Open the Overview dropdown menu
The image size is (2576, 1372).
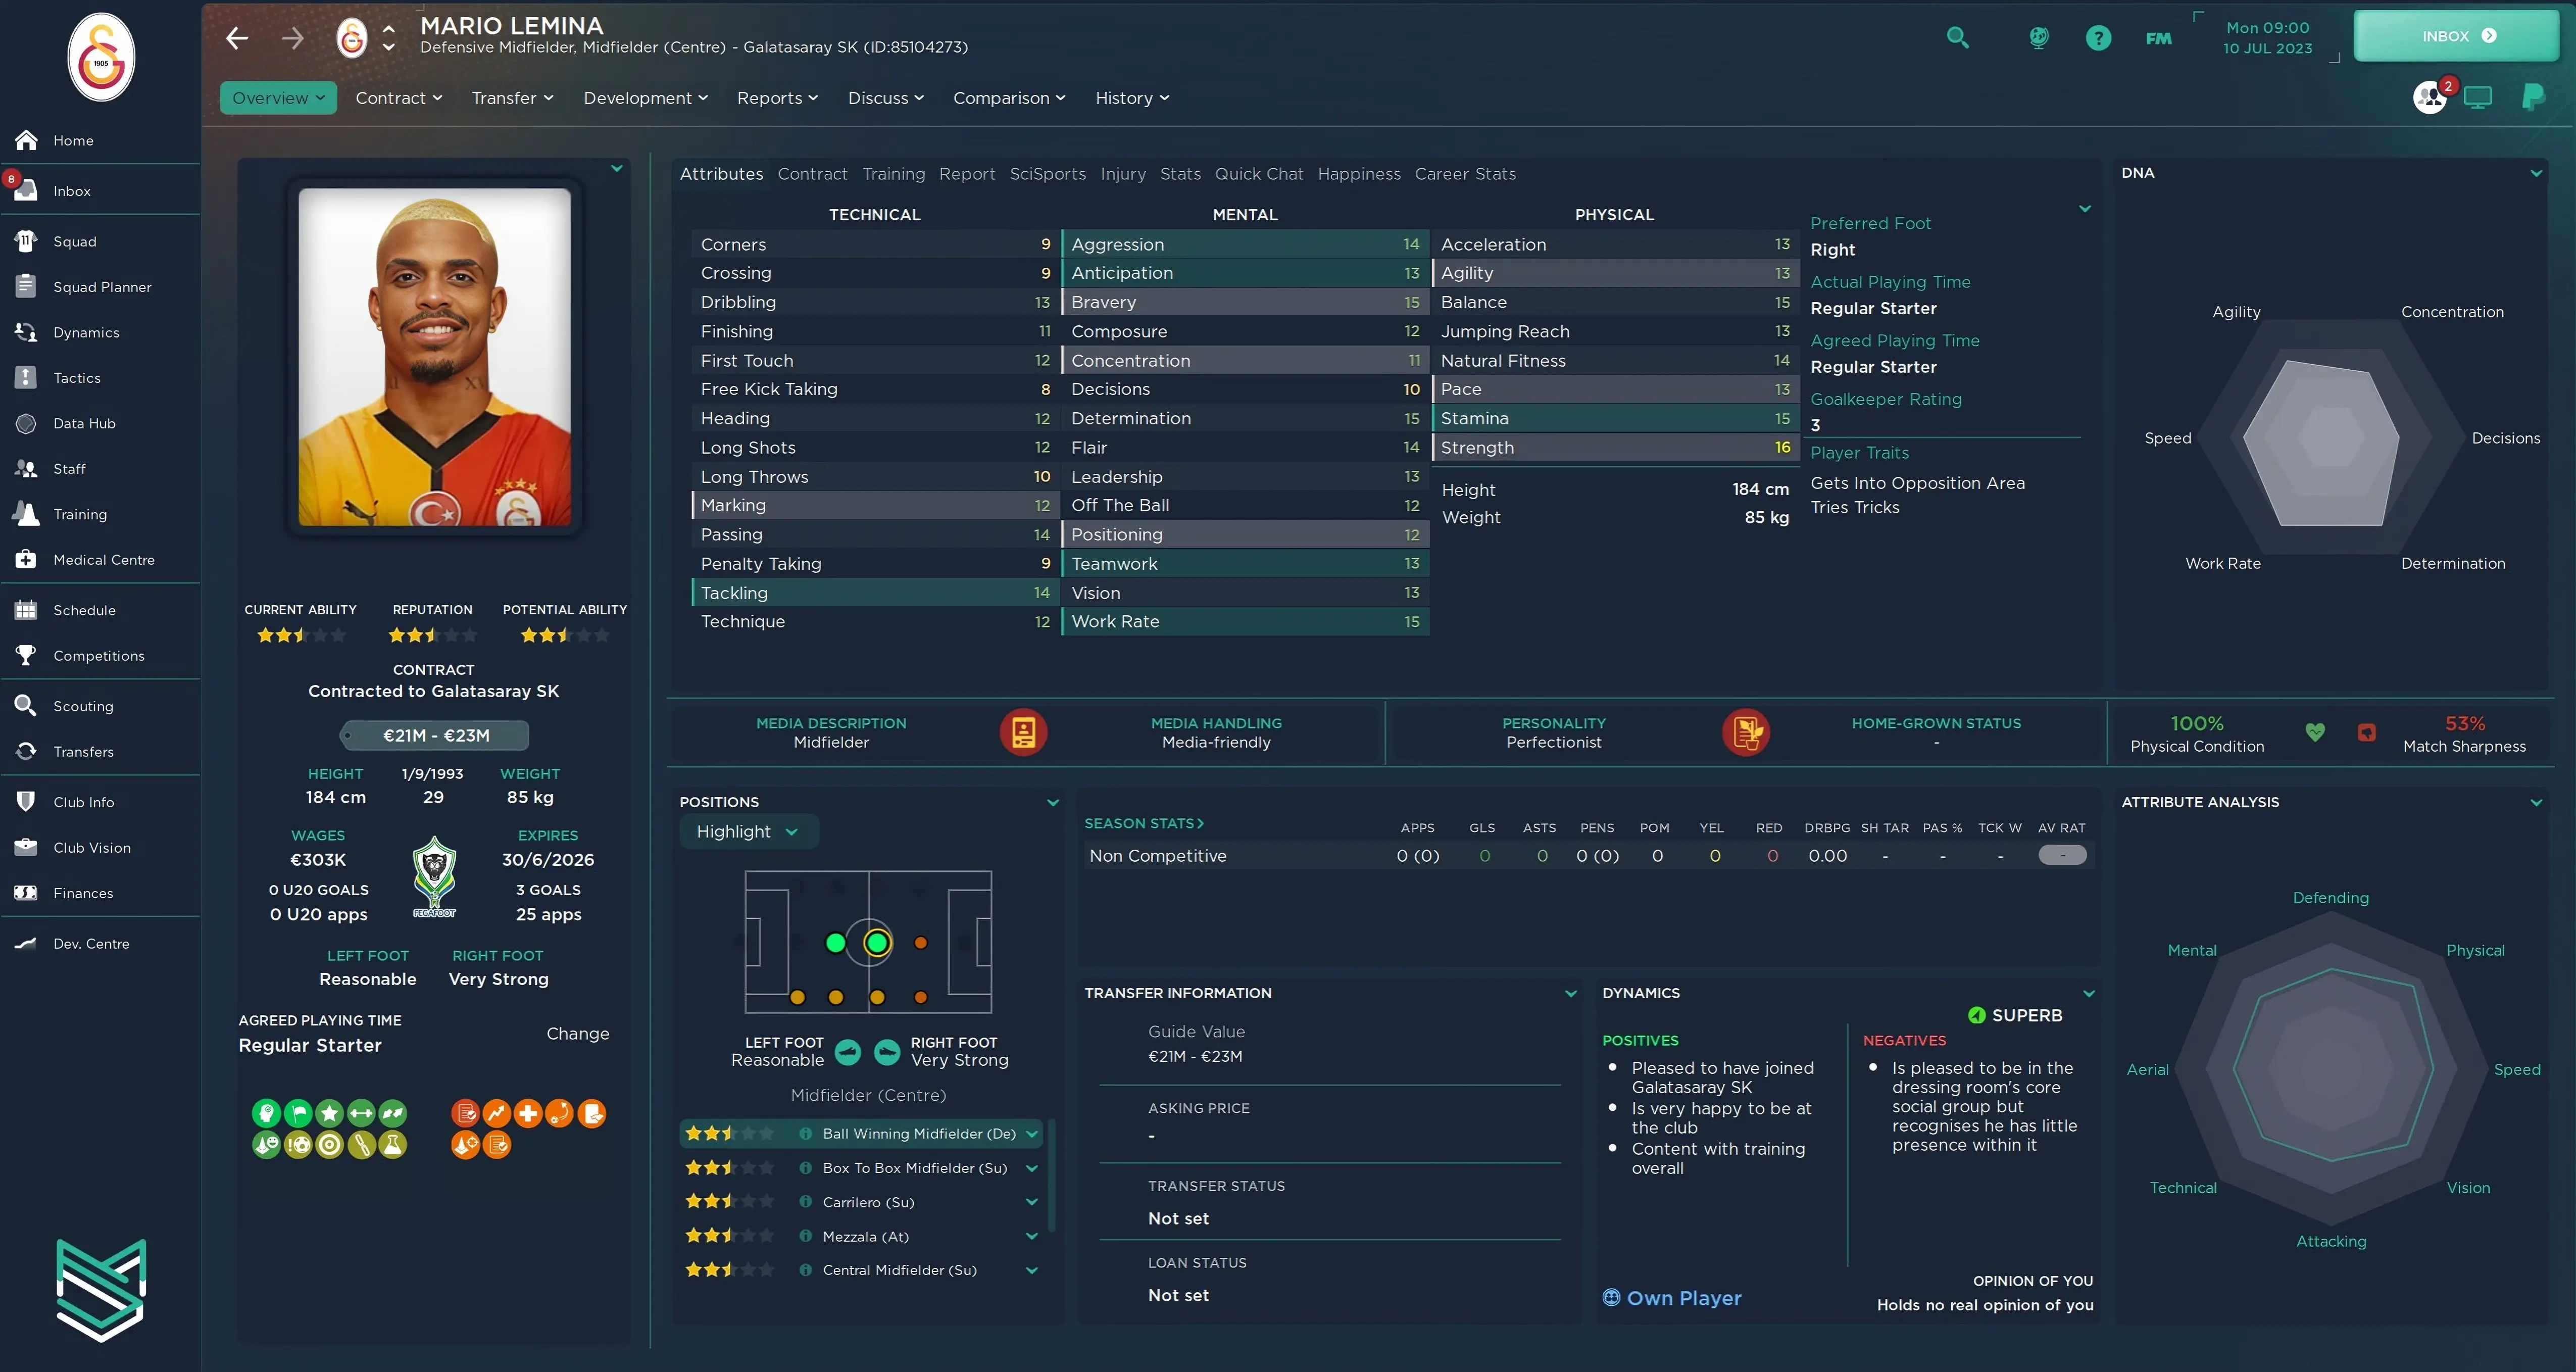tap(278, 98)
